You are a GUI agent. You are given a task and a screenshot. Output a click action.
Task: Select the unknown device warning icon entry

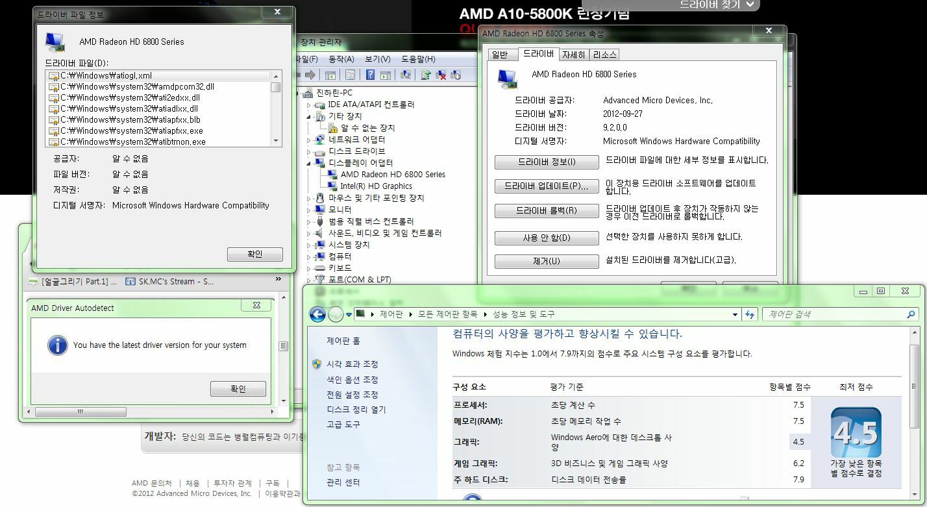click(333, 128)
